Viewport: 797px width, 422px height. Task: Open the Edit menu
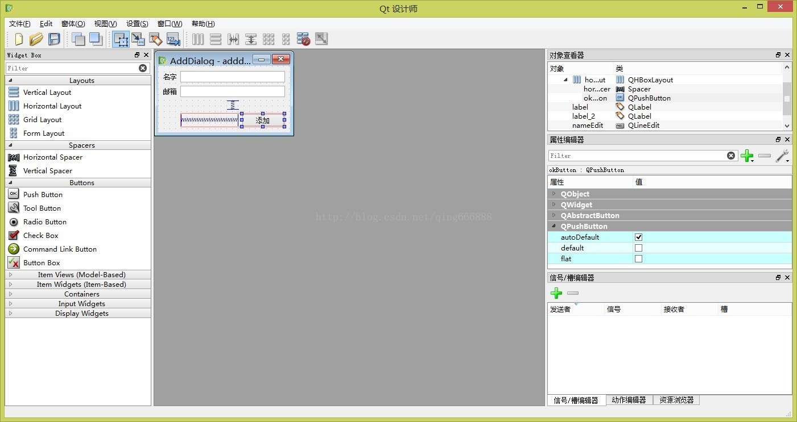(x=46, y=24)
